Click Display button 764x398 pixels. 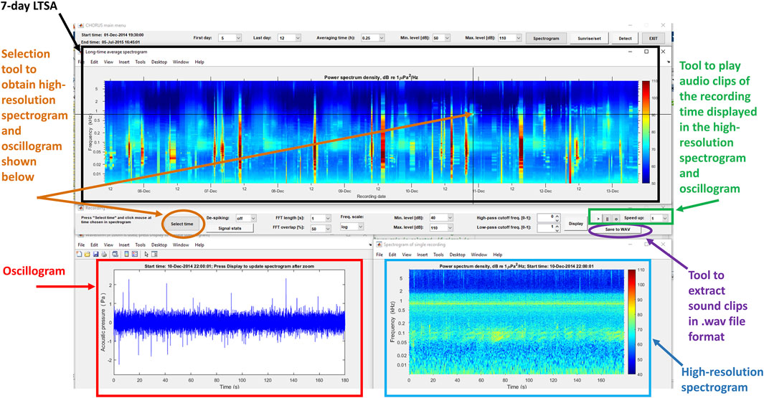pyautogui.click(x=575, y=224)
